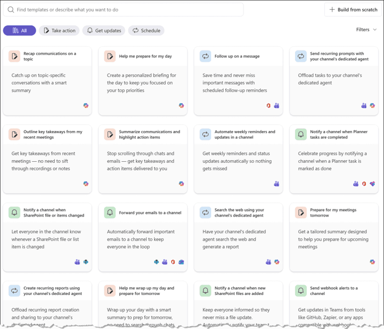
Task: Click the 'Offload tasks to your channel's dedicated agent' text
Action: 330,79
